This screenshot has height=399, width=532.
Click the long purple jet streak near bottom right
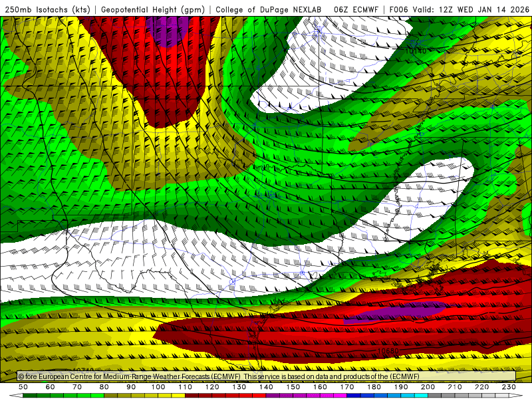click(396, 313)
